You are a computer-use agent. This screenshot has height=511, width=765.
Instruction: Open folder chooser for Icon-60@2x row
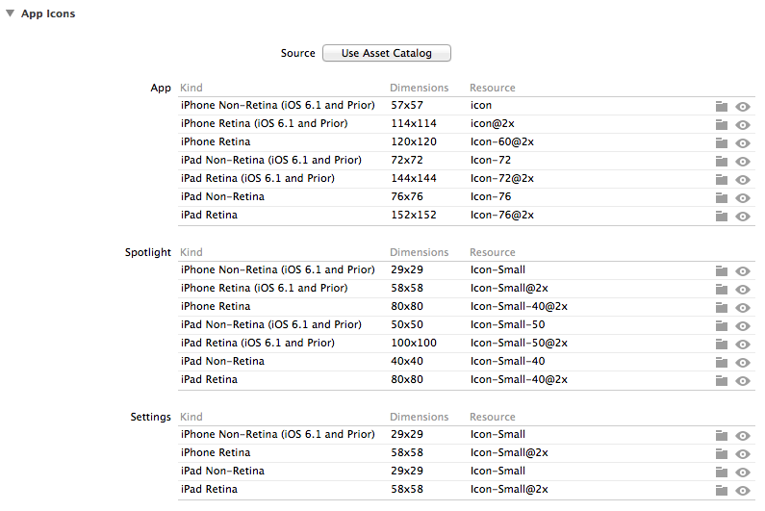tap(722, 143)
